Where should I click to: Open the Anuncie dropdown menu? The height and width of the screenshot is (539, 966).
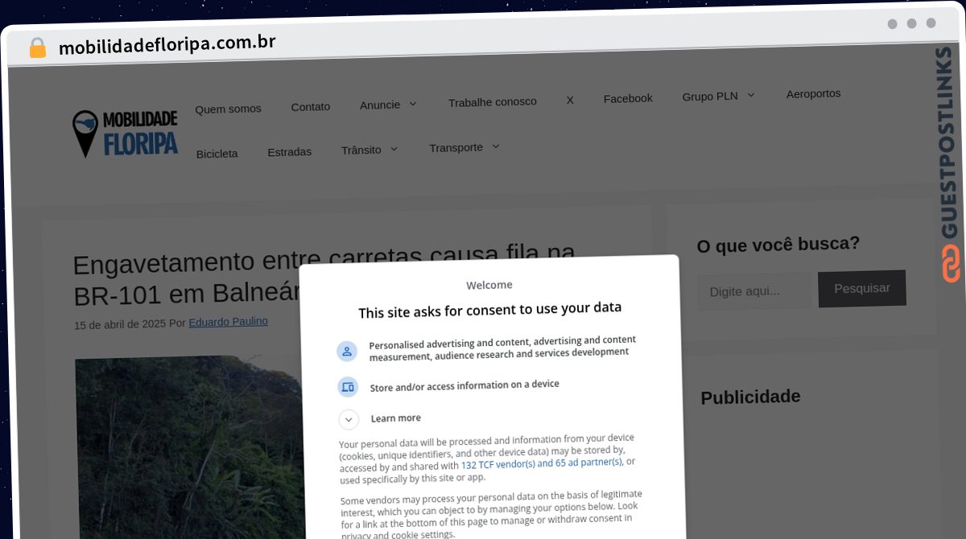(388, 105)
